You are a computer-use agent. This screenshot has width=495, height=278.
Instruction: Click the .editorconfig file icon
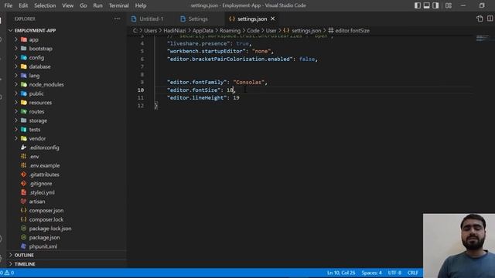[x=24, y=147]
